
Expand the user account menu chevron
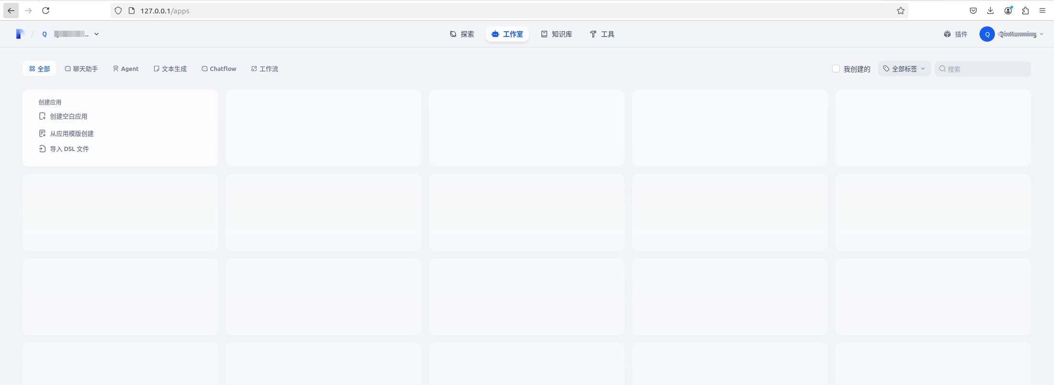[x=1042, y=34]
